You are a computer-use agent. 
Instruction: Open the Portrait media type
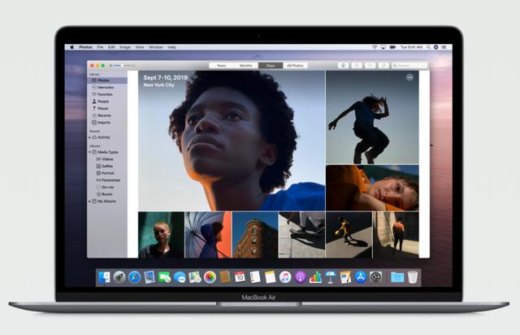coord(106,173)
